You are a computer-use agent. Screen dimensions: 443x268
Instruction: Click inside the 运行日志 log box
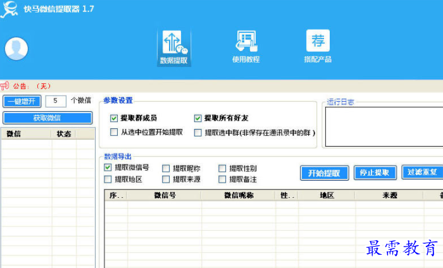[x=384, y=126]
